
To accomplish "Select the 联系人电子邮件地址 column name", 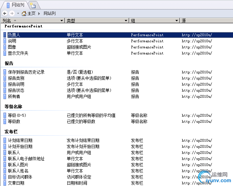I will [26, 159].
